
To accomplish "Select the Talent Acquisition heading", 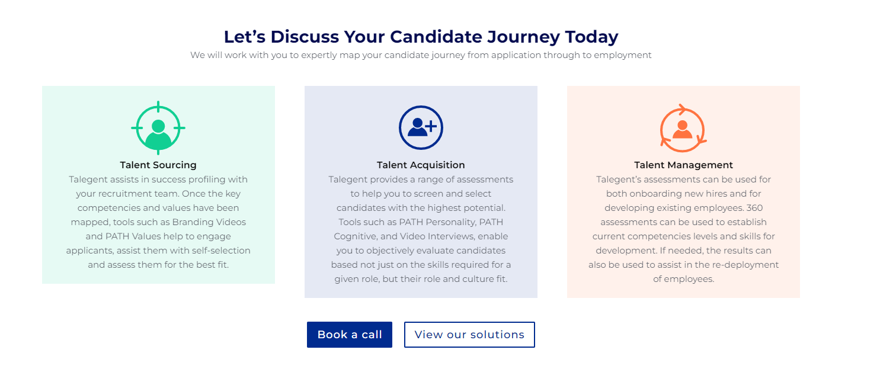I will point(421,165).
